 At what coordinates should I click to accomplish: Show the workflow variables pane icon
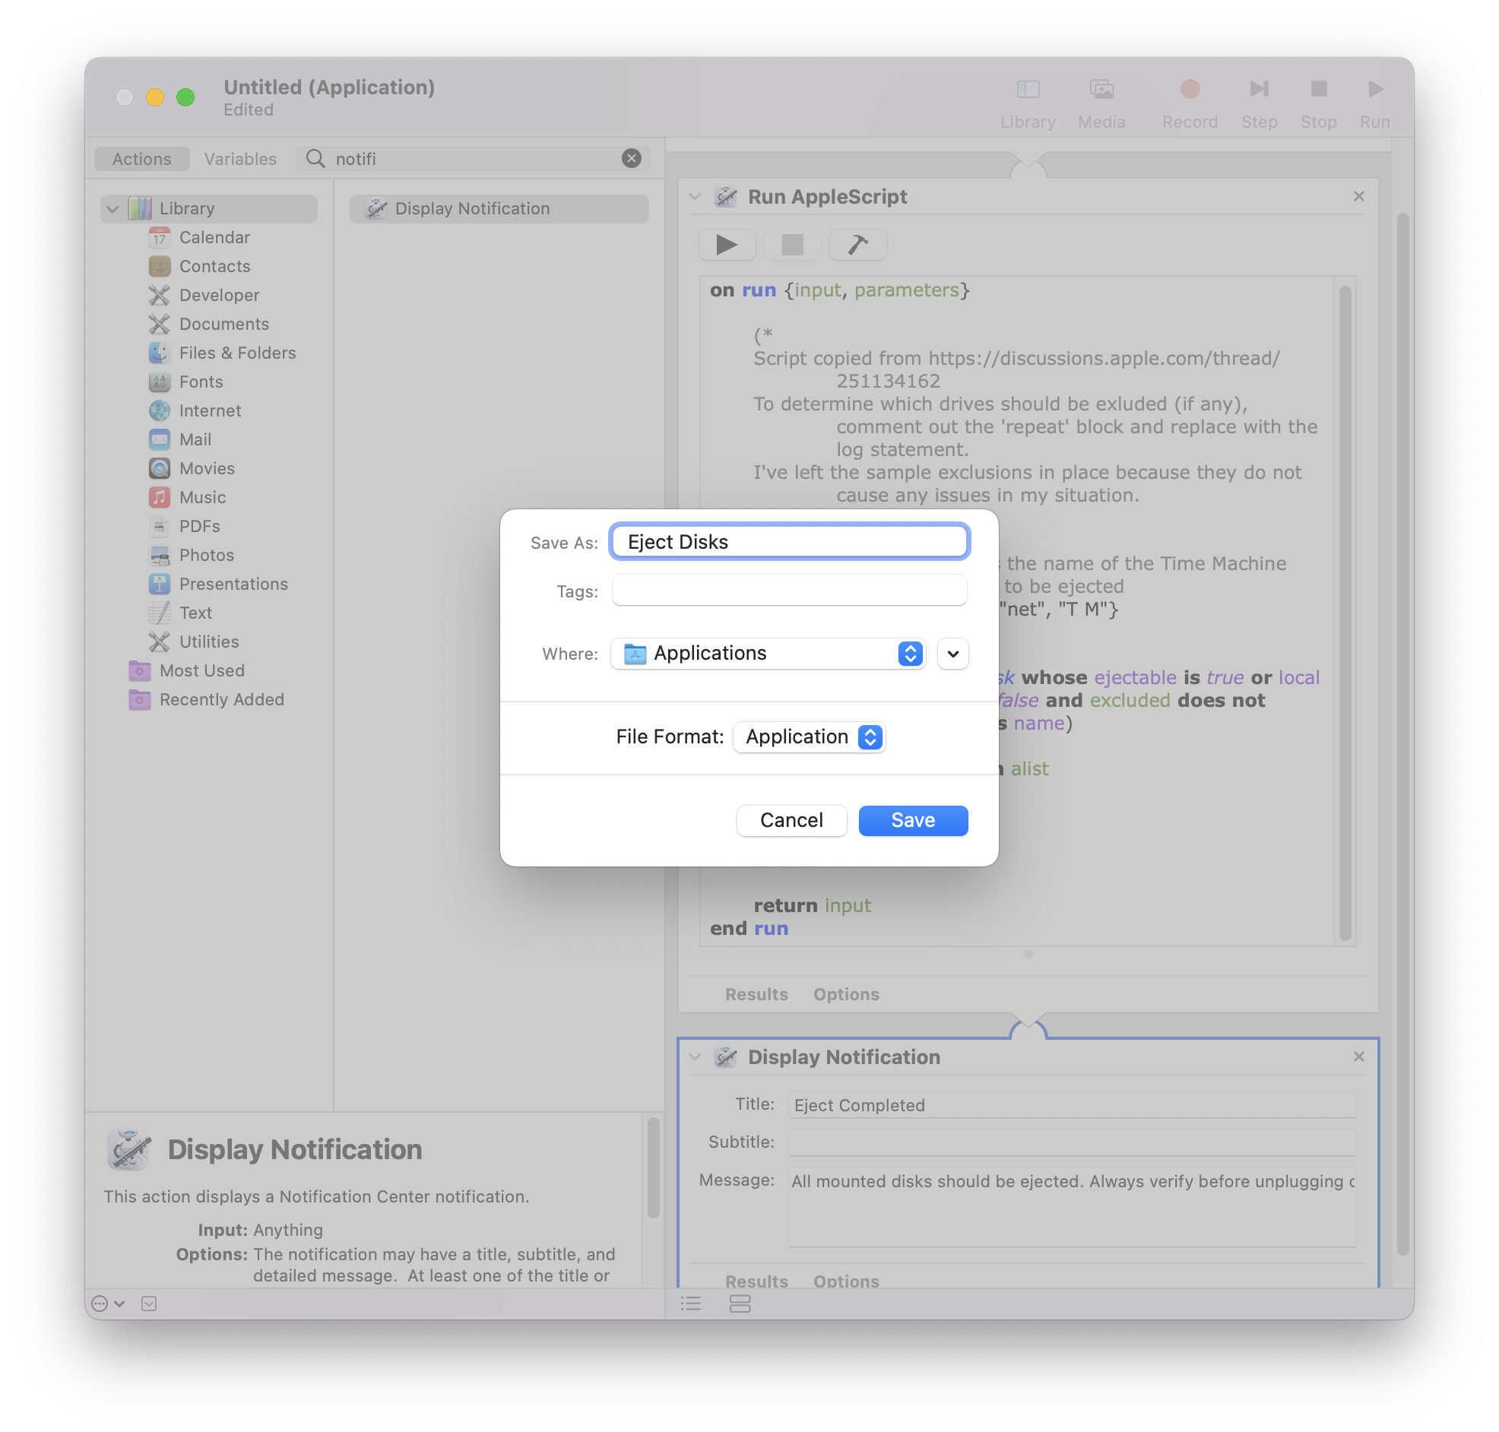[740, 1304]
